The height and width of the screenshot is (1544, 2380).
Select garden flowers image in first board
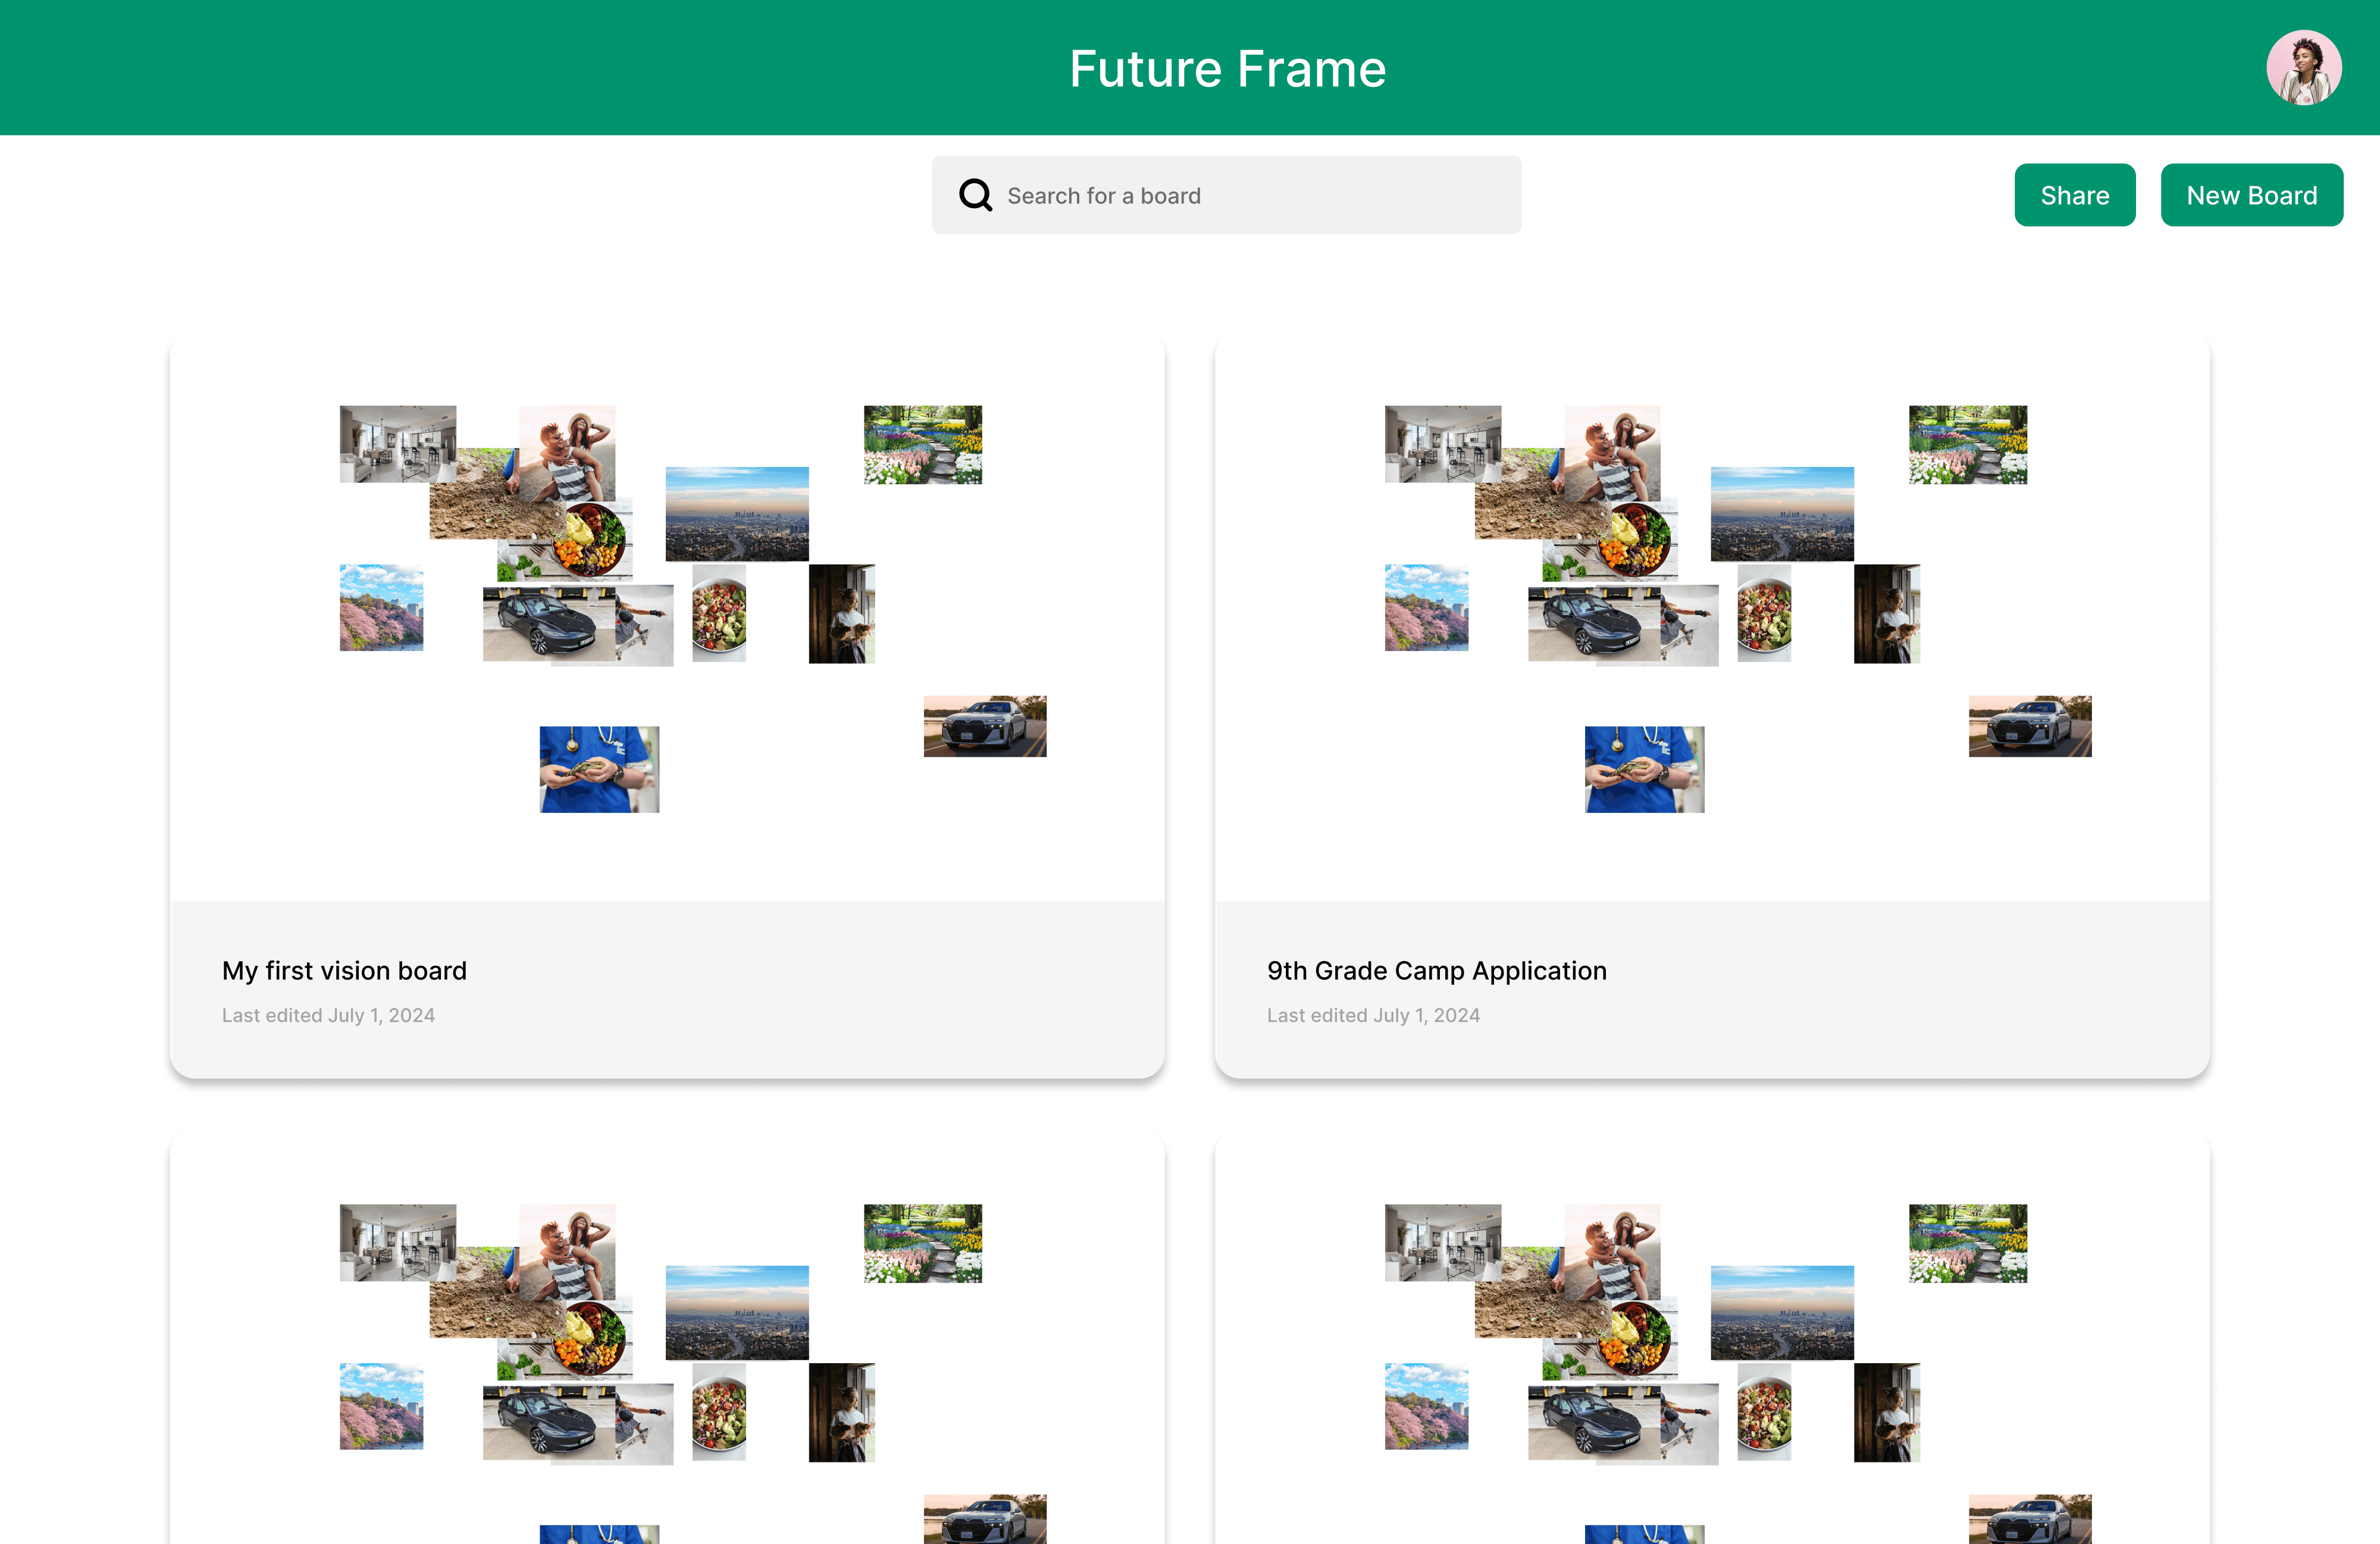(x=922, y=445)
